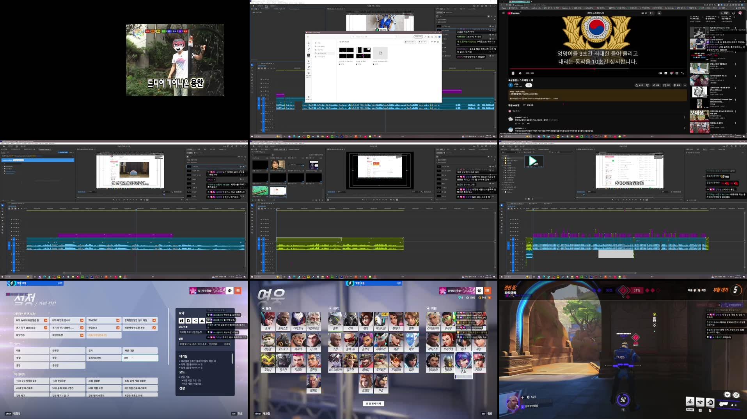Open the YouTube notifications bell
This screenshot has height=419, width=747.
pos(735,13)
